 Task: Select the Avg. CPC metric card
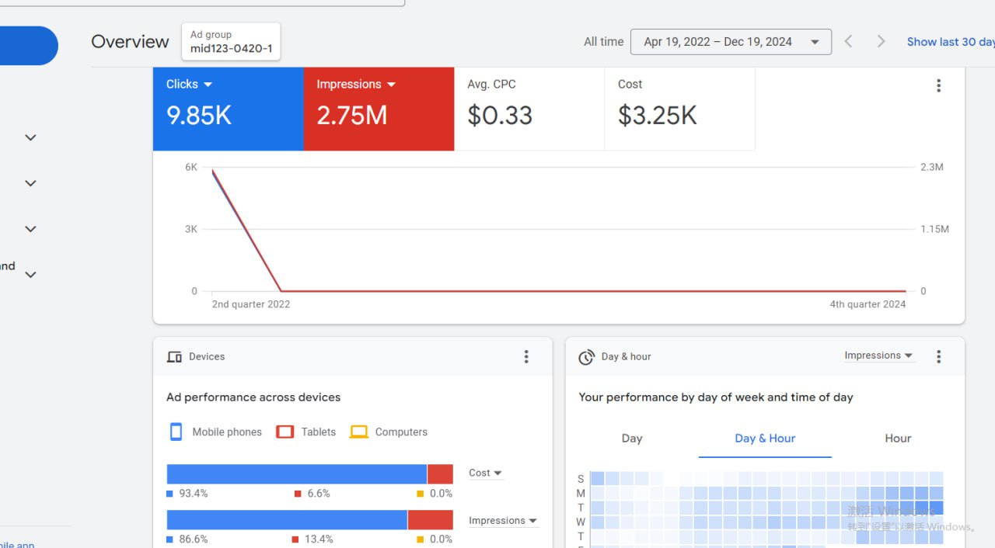(x=529, y=109)
